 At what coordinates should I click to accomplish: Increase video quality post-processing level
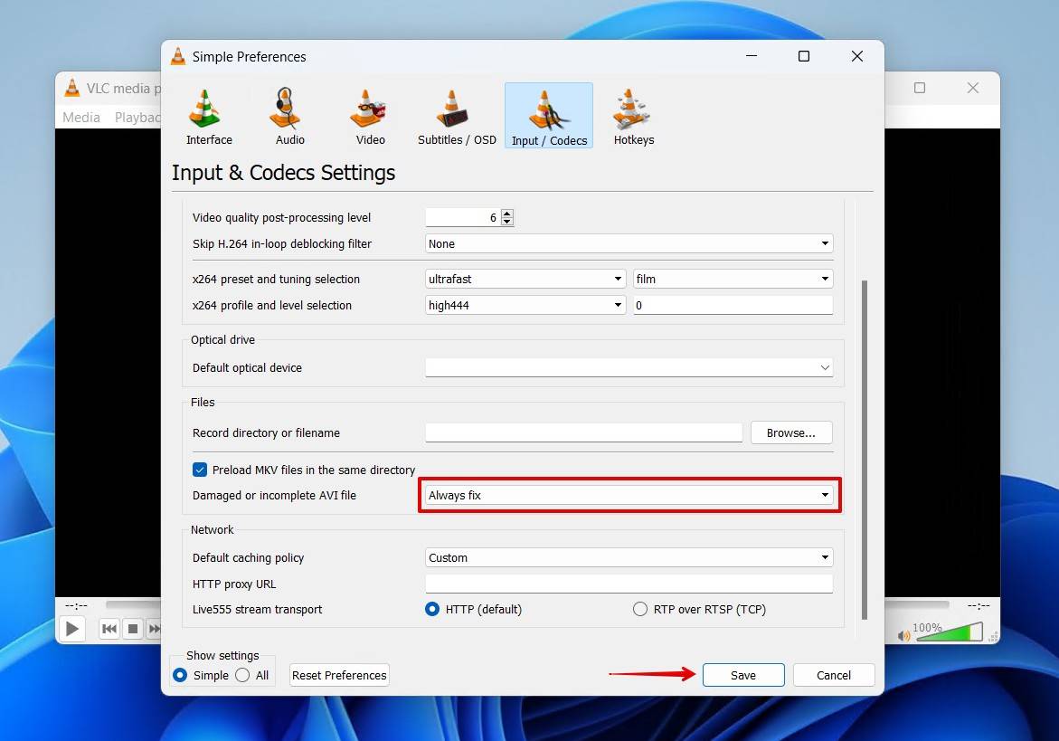507,214
